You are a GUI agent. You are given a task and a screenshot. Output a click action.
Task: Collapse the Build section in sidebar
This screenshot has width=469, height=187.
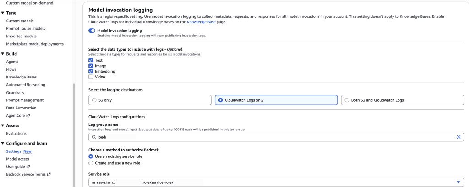point(3,54)
